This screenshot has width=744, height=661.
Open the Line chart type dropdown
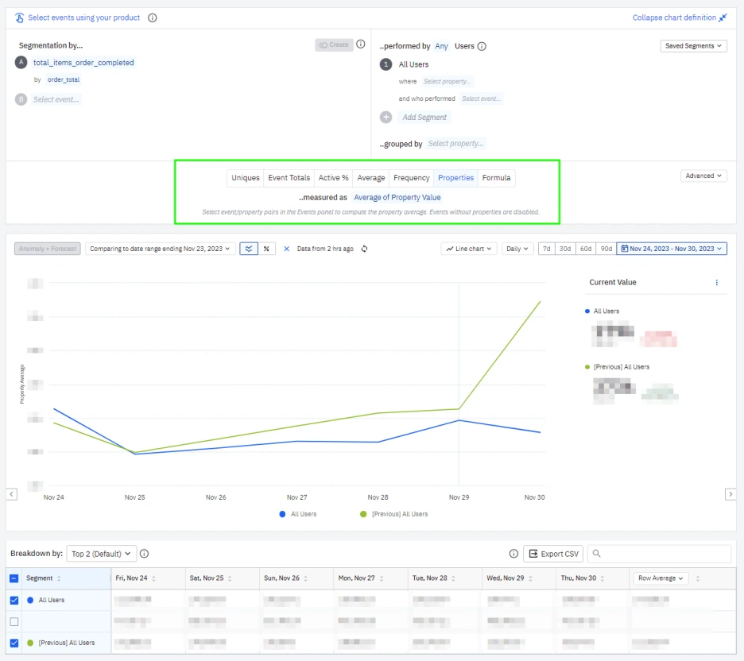tap(469, 249)
